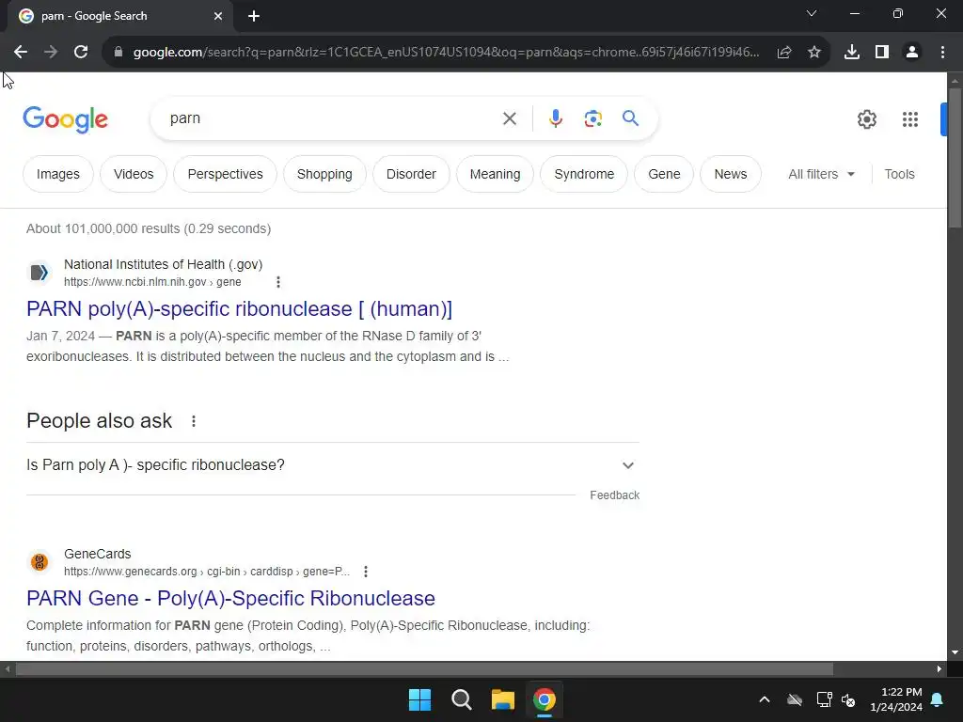Open more options for the NIH result
This screenshot has width=963, height=722.
click(278, 282)
